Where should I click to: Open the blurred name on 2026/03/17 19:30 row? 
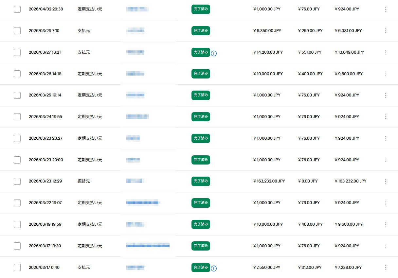tap(148, 246)
